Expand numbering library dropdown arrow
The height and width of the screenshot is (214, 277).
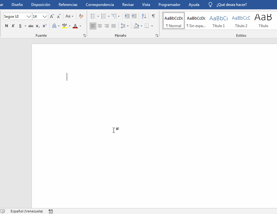pos(109,17)
